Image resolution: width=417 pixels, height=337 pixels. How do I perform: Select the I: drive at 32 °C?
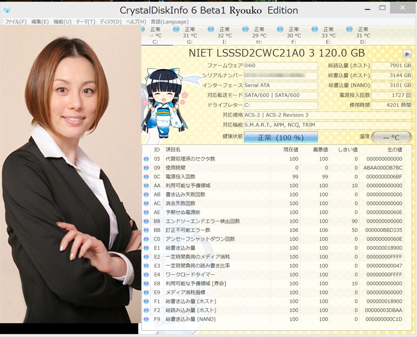pyautogui.click(x=224, y=35)
